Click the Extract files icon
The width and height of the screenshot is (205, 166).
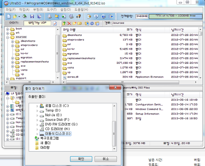coord(87,23)
